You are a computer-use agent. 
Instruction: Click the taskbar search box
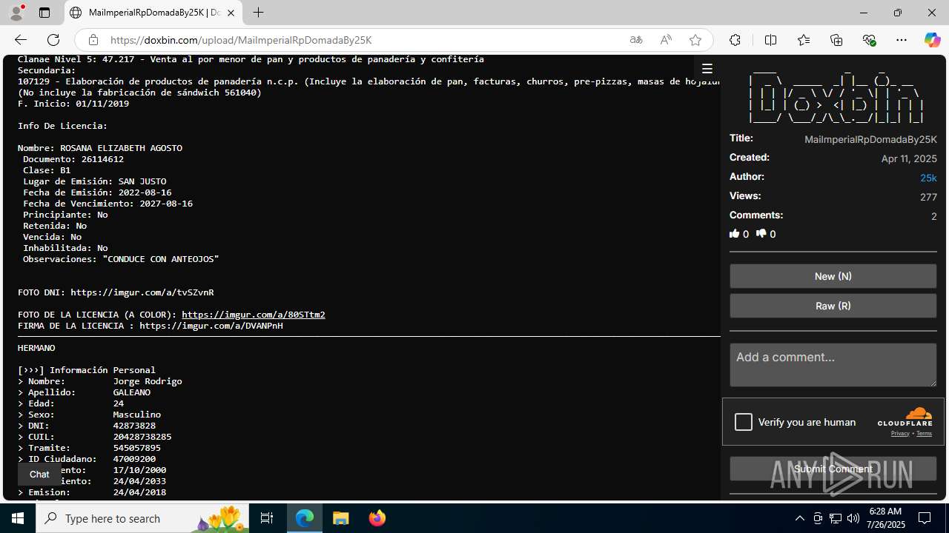[x=142, y=518]
